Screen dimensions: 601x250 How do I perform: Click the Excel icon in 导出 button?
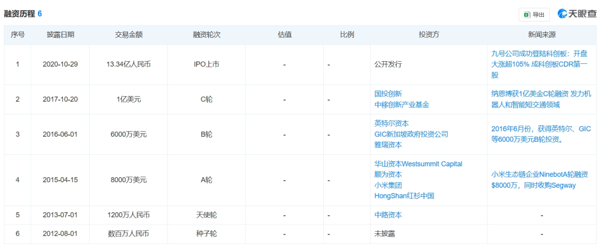pyautogui.click(x=526, y=14)
